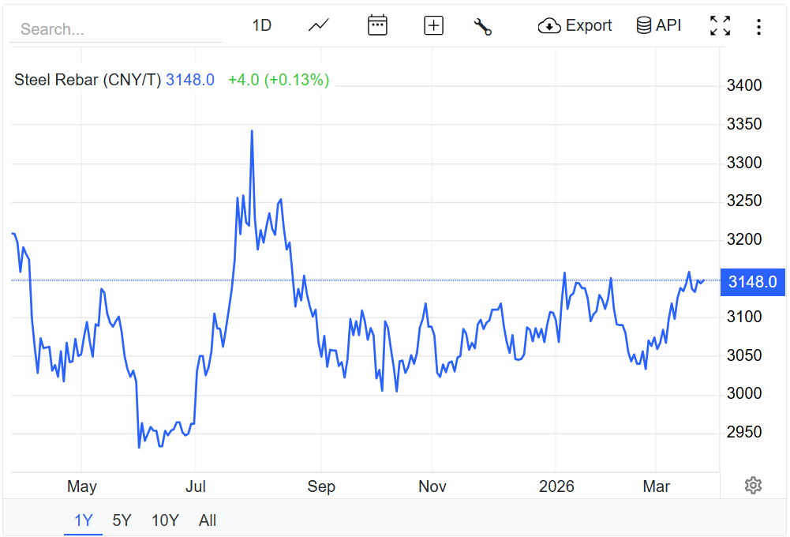Click the Search input field
Image resolution: width=790 pixels, height=537 pixels.
[x=116, y=29]
